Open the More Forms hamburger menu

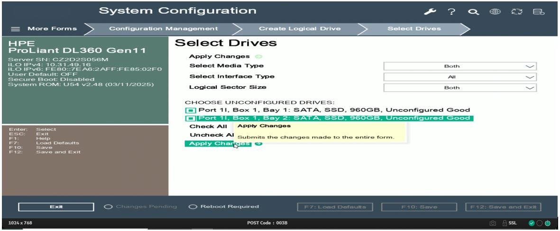(15, 29)
